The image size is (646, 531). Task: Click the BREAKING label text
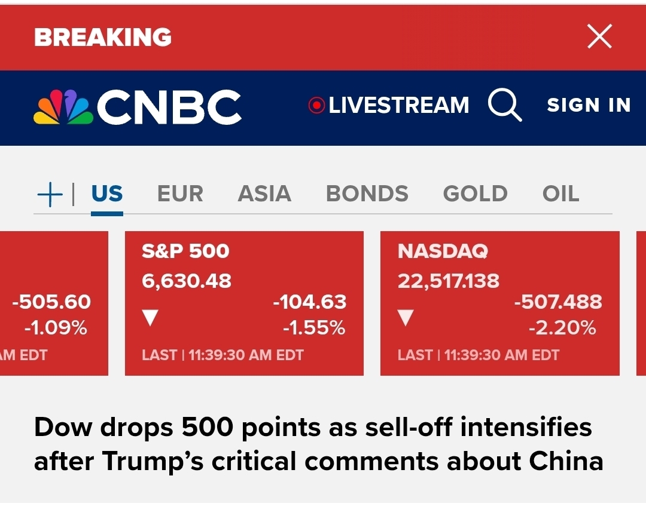point(103,37)
